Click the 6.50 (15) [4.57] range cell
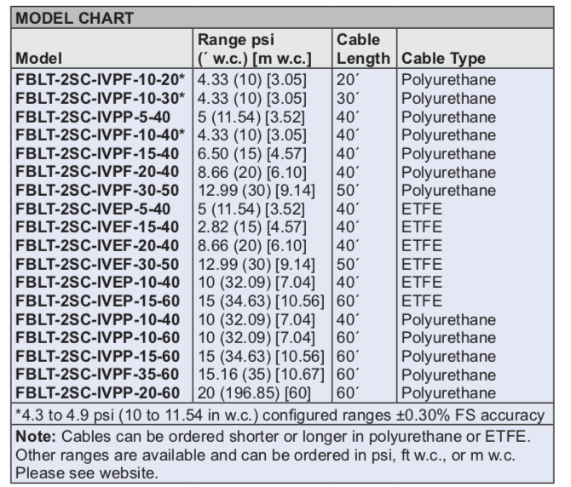Viewport: 571px width, 487px height. point(247,152)
